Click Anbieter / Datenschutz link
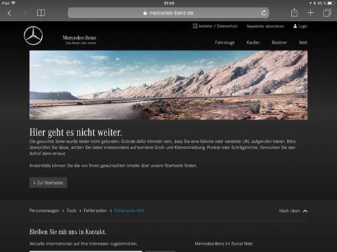This screenshot has height=252, width=337. point(215,26)
